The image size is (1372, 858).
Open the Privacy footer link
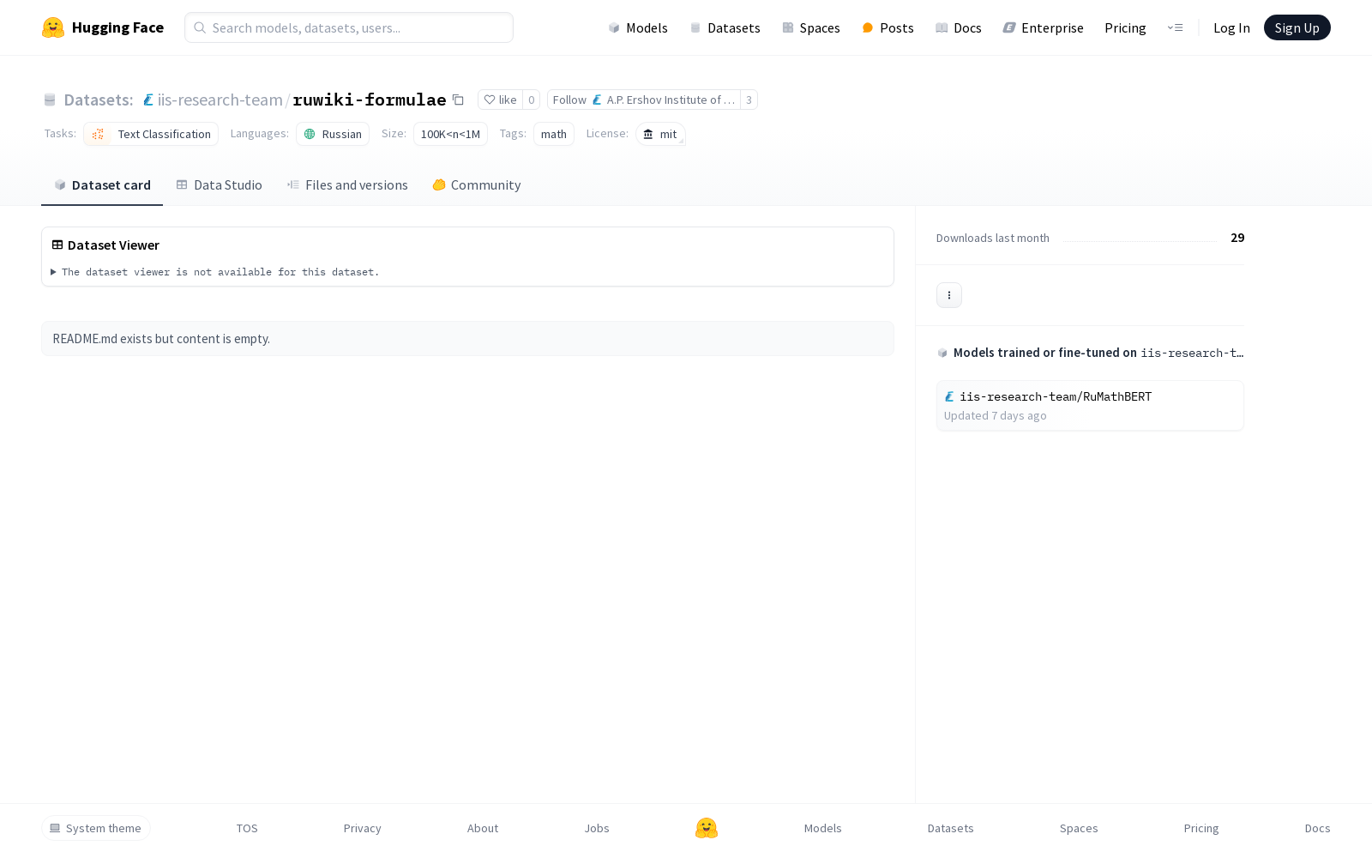pos(363,828)
